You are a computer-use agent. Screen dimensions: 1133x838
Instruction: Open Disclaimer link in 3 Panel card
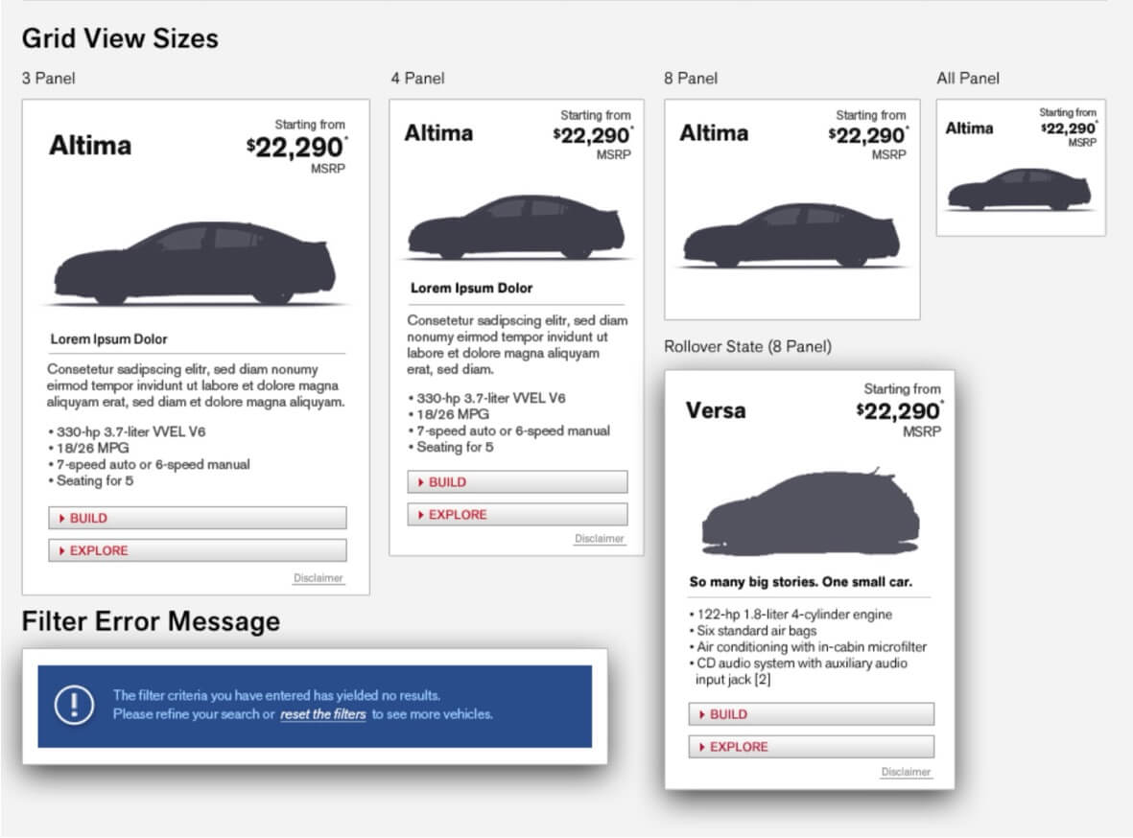click(x=318, y=578)
